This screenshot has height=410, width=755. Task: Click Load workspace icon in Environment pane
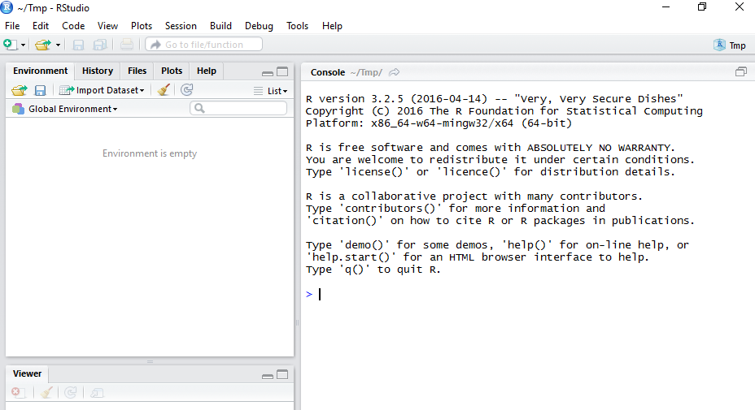click(x=20, y=90)
